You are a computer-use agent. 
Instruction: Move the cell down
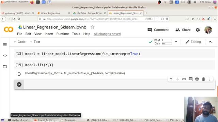pos(177,79)
